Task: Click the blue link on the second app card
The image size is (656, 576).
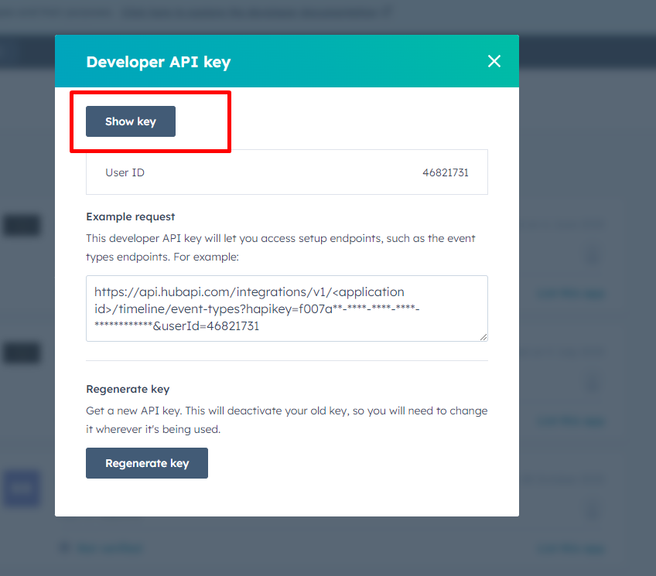Action: (571, 421)
